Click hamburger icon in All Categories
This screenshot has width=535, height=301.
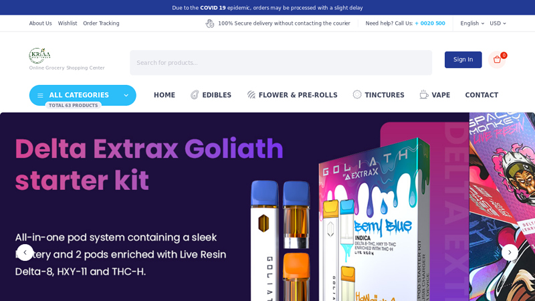(40, 96)
